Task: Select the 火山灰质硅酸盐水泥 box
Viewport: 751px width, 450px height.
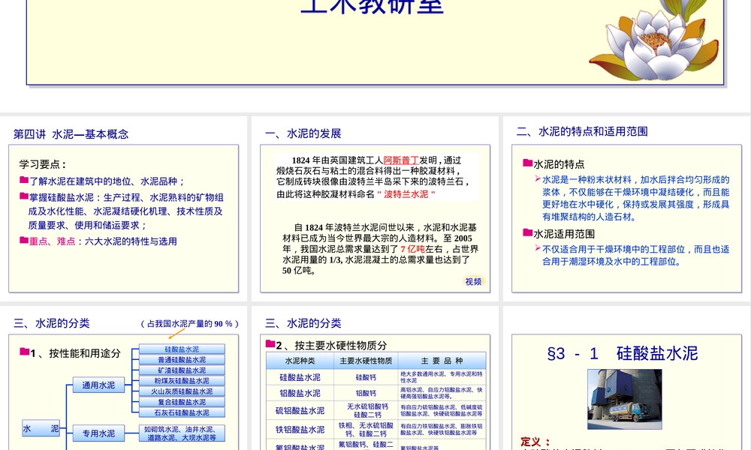Action: coord(182,391)
